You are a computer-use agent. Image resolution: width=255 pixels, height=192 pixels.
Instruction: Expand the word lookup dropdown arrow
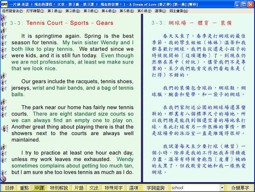point(222,188)
